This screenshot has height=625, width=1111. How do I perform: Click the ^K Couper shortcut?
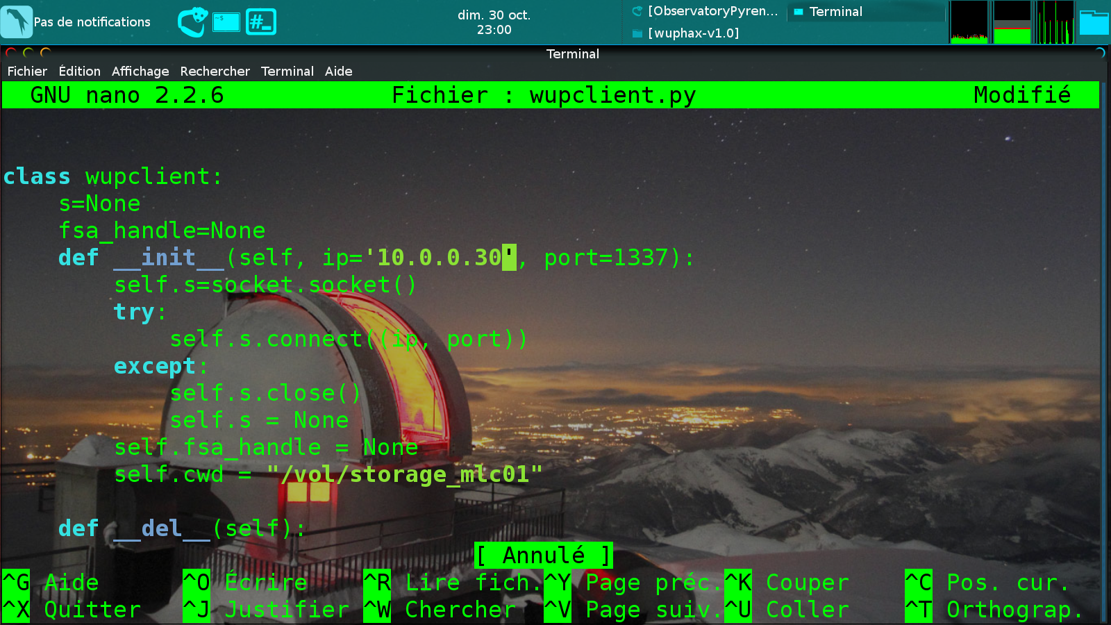pos(787,583)
